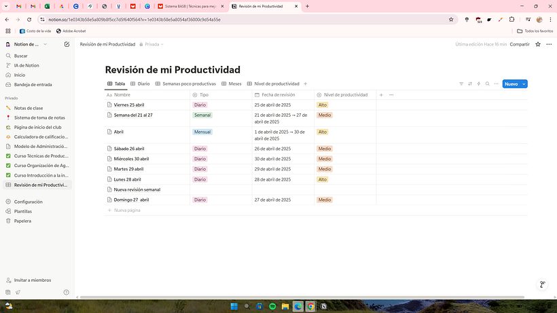Expand the arrow next to the Nuevo button
Image resolution: width=557 pixels, height=313 pixels.
(524, 84)
